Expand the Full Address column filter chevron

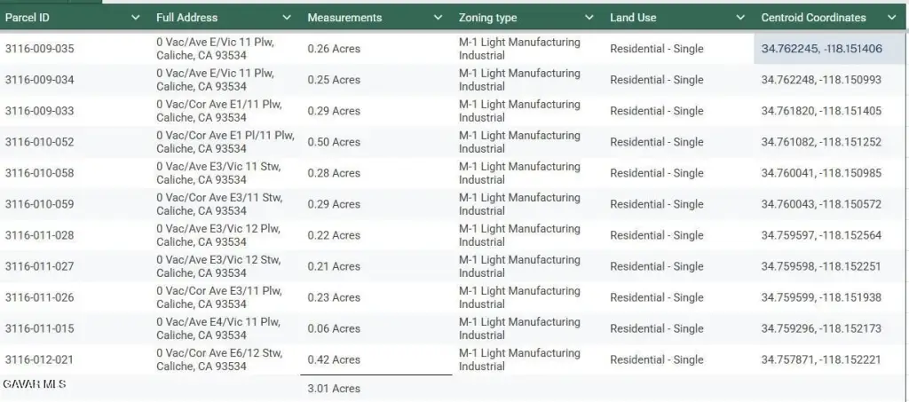coord(287,18)
